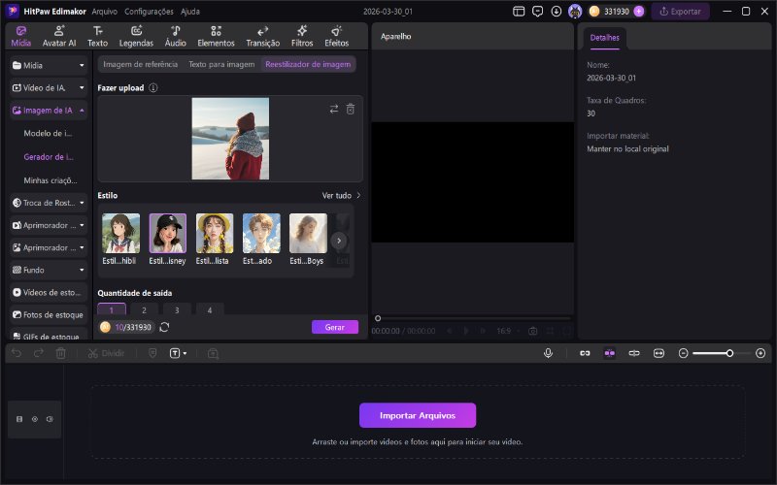This screenshot has width=777, height=485.
Task: Open the feedback message icon in title bar
Action: (538, 12)
